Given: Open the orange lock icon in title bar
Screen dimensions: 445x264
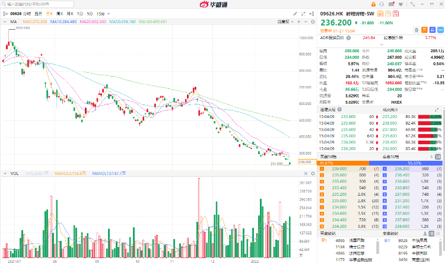Looking at the screenshot, I should 373,4.
